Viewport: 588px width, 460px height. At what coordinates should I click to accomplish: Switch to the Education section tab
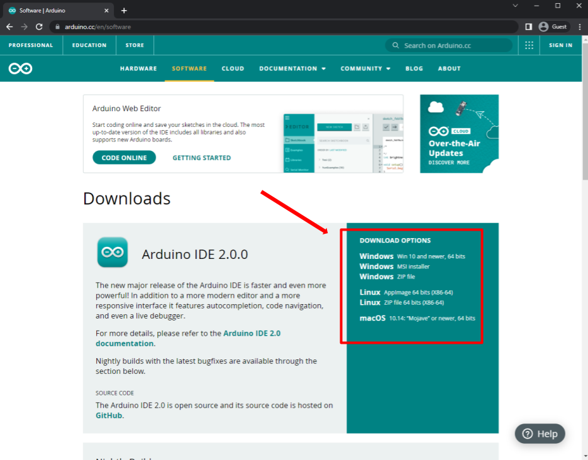pos(89,45)
